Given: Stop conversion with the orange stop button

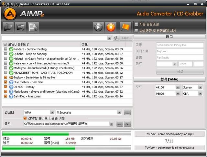Looking at the screenshot, I should [111, 27].
